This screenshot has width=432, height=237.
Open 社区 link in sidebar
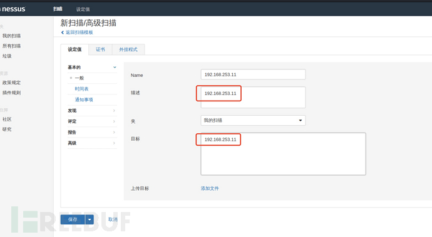[7, 119]
